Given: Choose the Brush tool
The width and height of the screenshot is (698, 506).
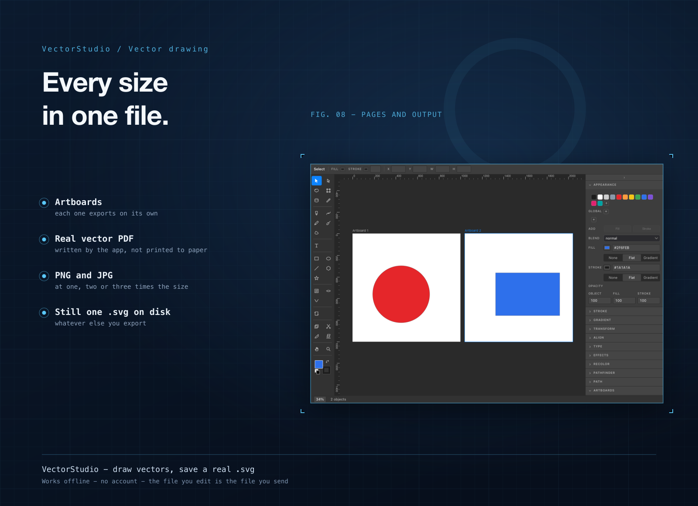Looking at the screenshot, I should pos(328,223).
